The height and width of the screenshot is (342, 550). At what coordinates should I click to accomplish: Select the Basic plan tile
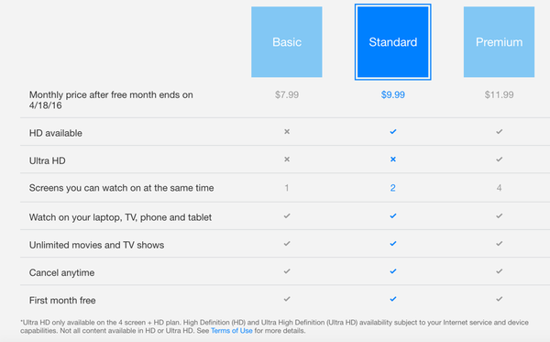287,42
